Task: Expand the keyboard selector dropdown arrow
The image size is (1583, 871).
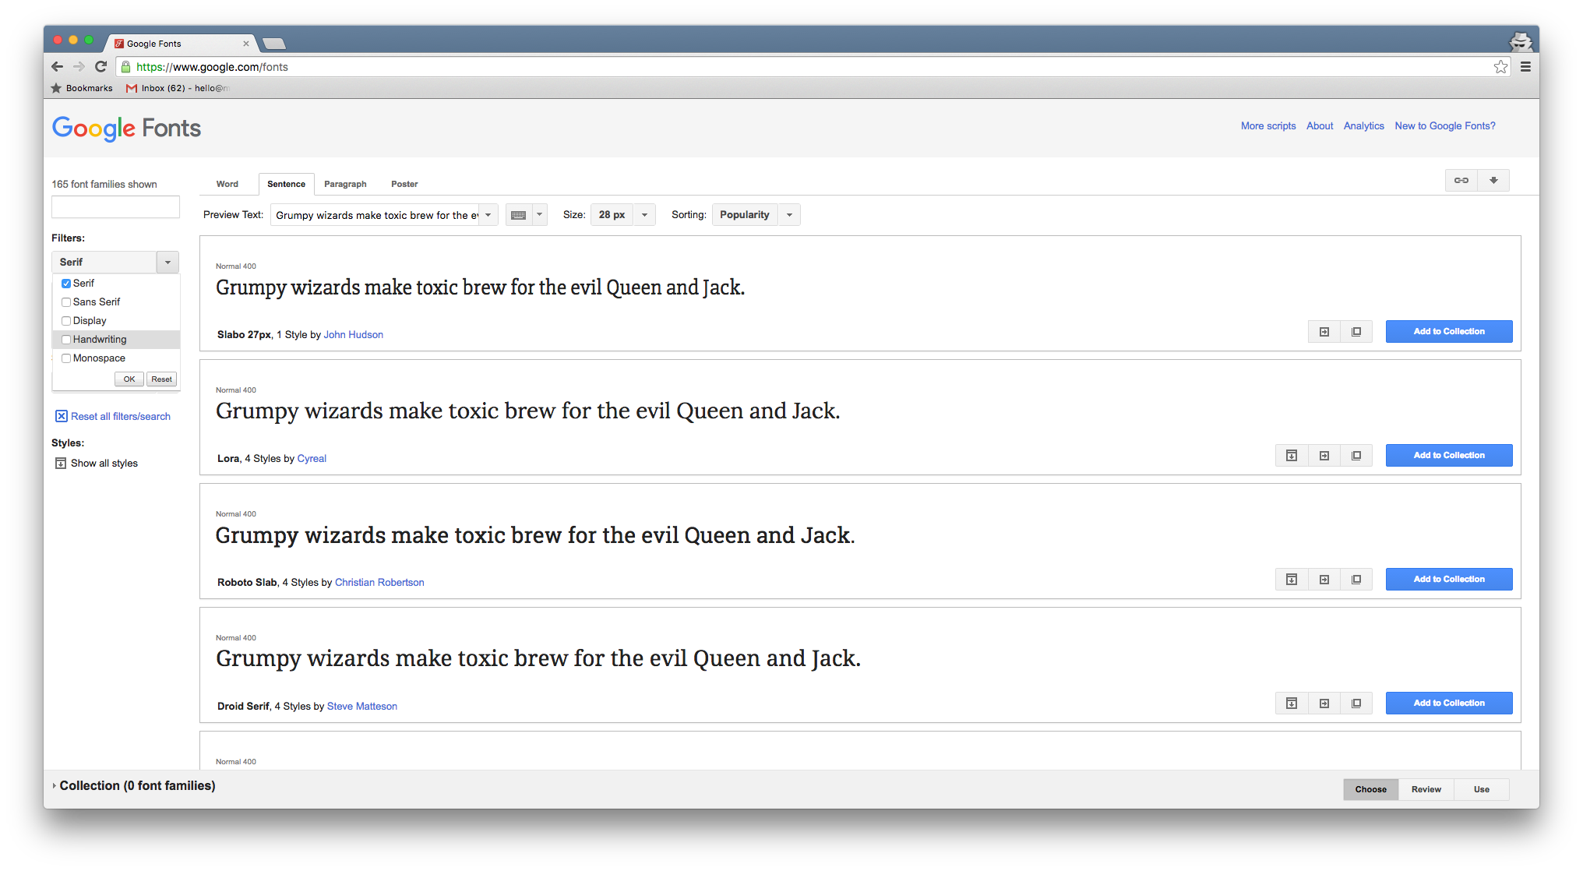Action: (x=539, y=215)
